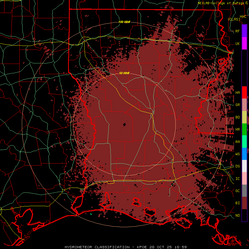This screenshot has width=249, height=249.
Task: Click the 'ND' legend label
Action: (238, 215)
